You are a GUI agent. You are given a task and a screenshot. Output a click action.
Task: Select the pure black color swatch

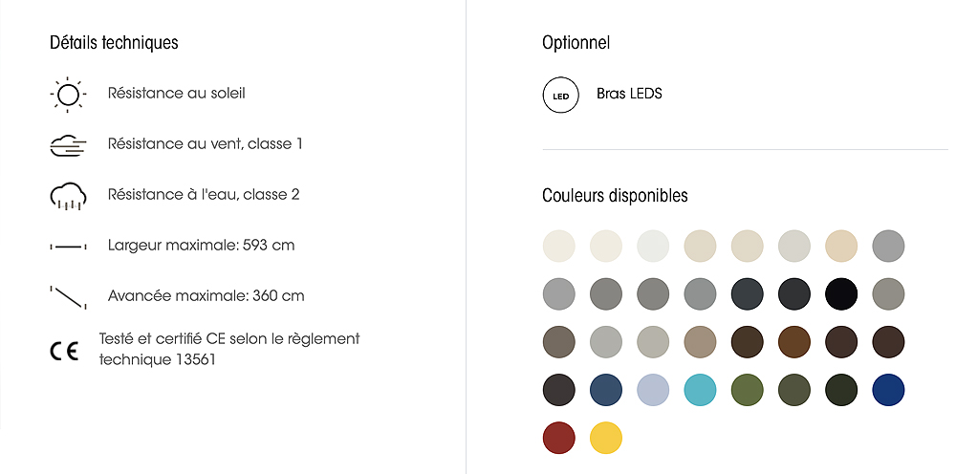pyautogui.click(x=841, y=293)
